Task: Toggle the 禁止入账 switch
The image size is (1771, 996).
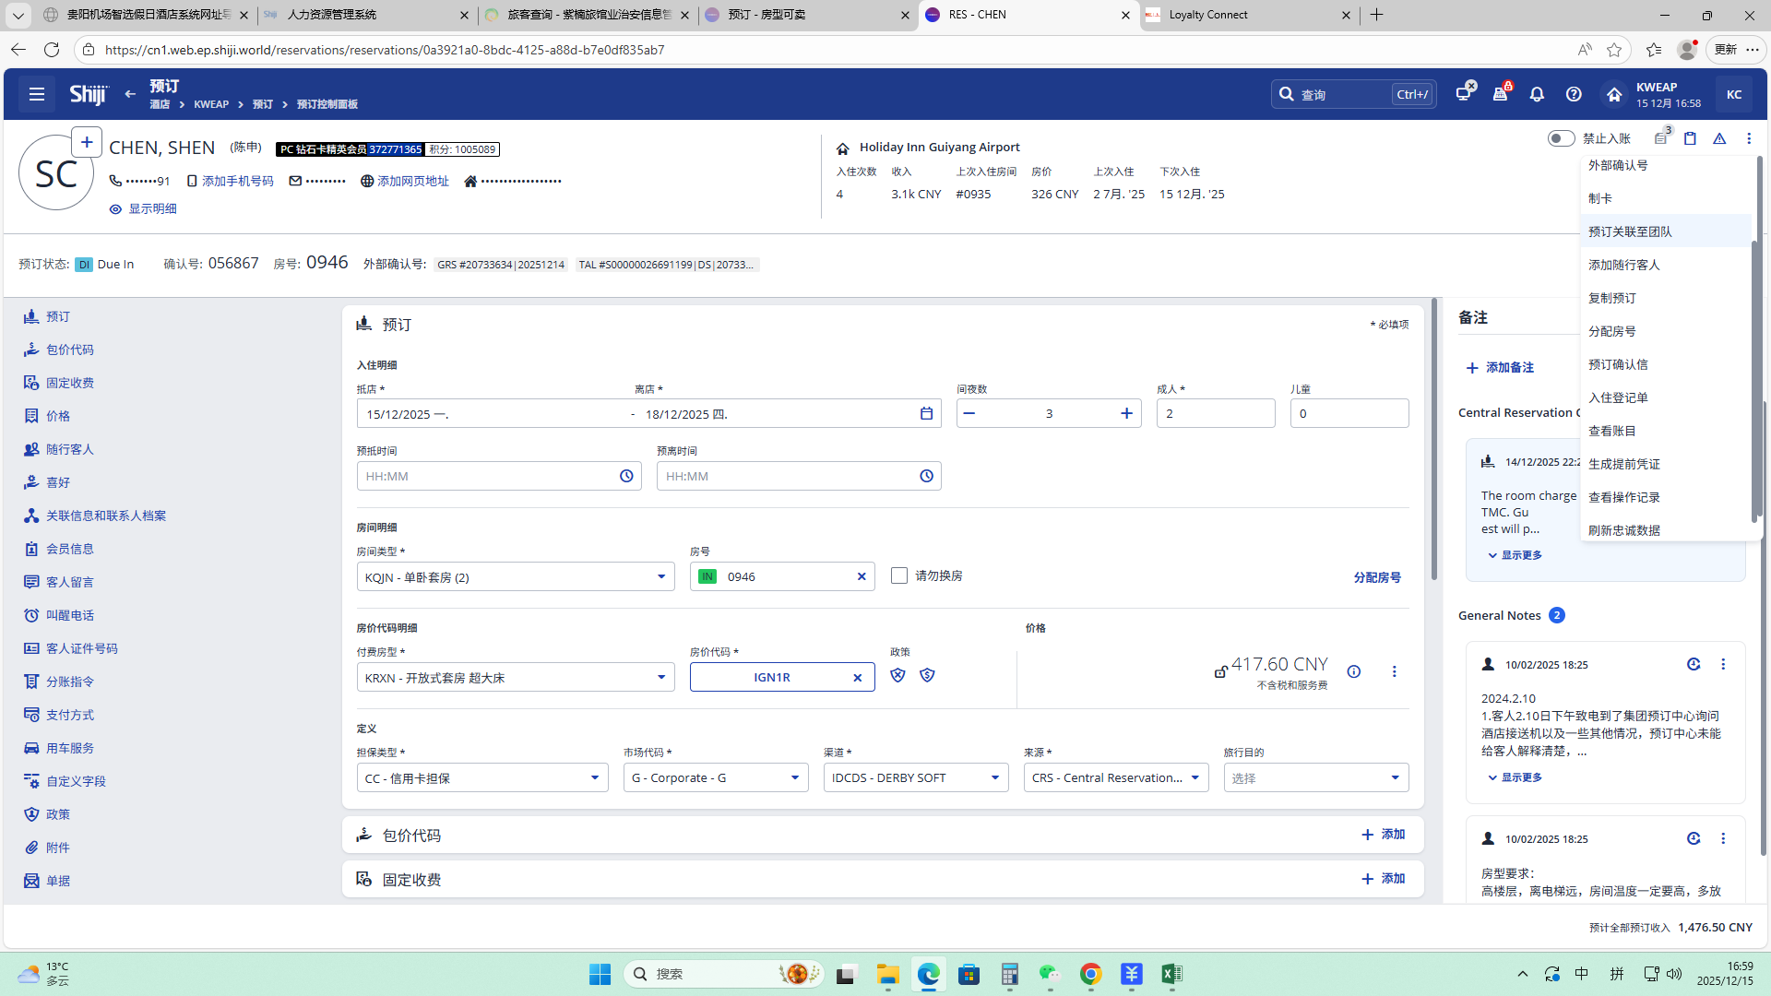Action: [1561, 138]
